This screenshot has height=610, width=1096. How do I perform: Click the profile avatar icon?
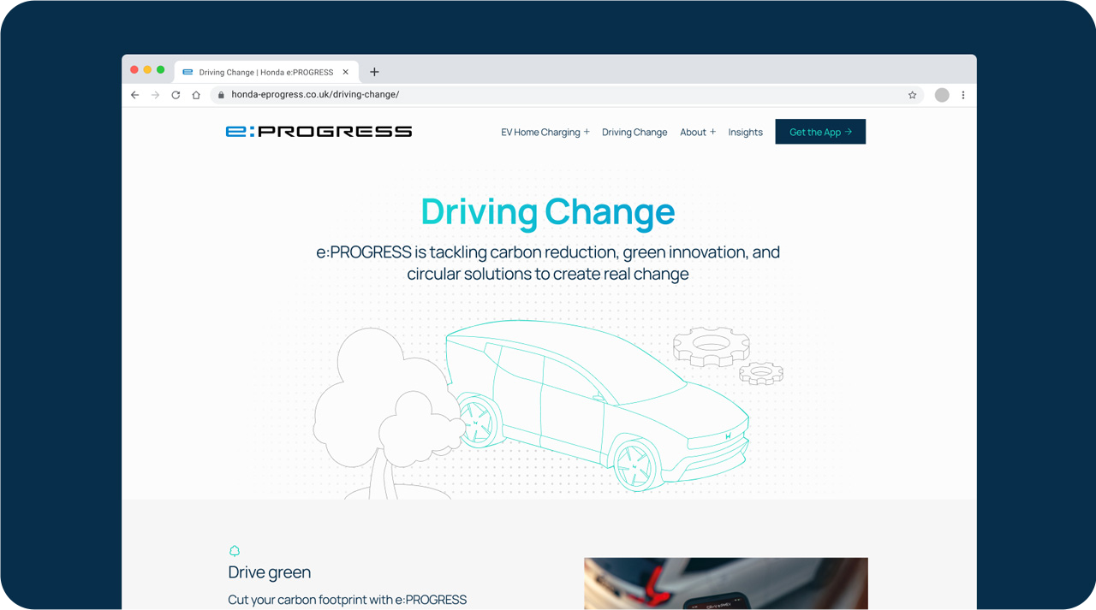point(940,95)
